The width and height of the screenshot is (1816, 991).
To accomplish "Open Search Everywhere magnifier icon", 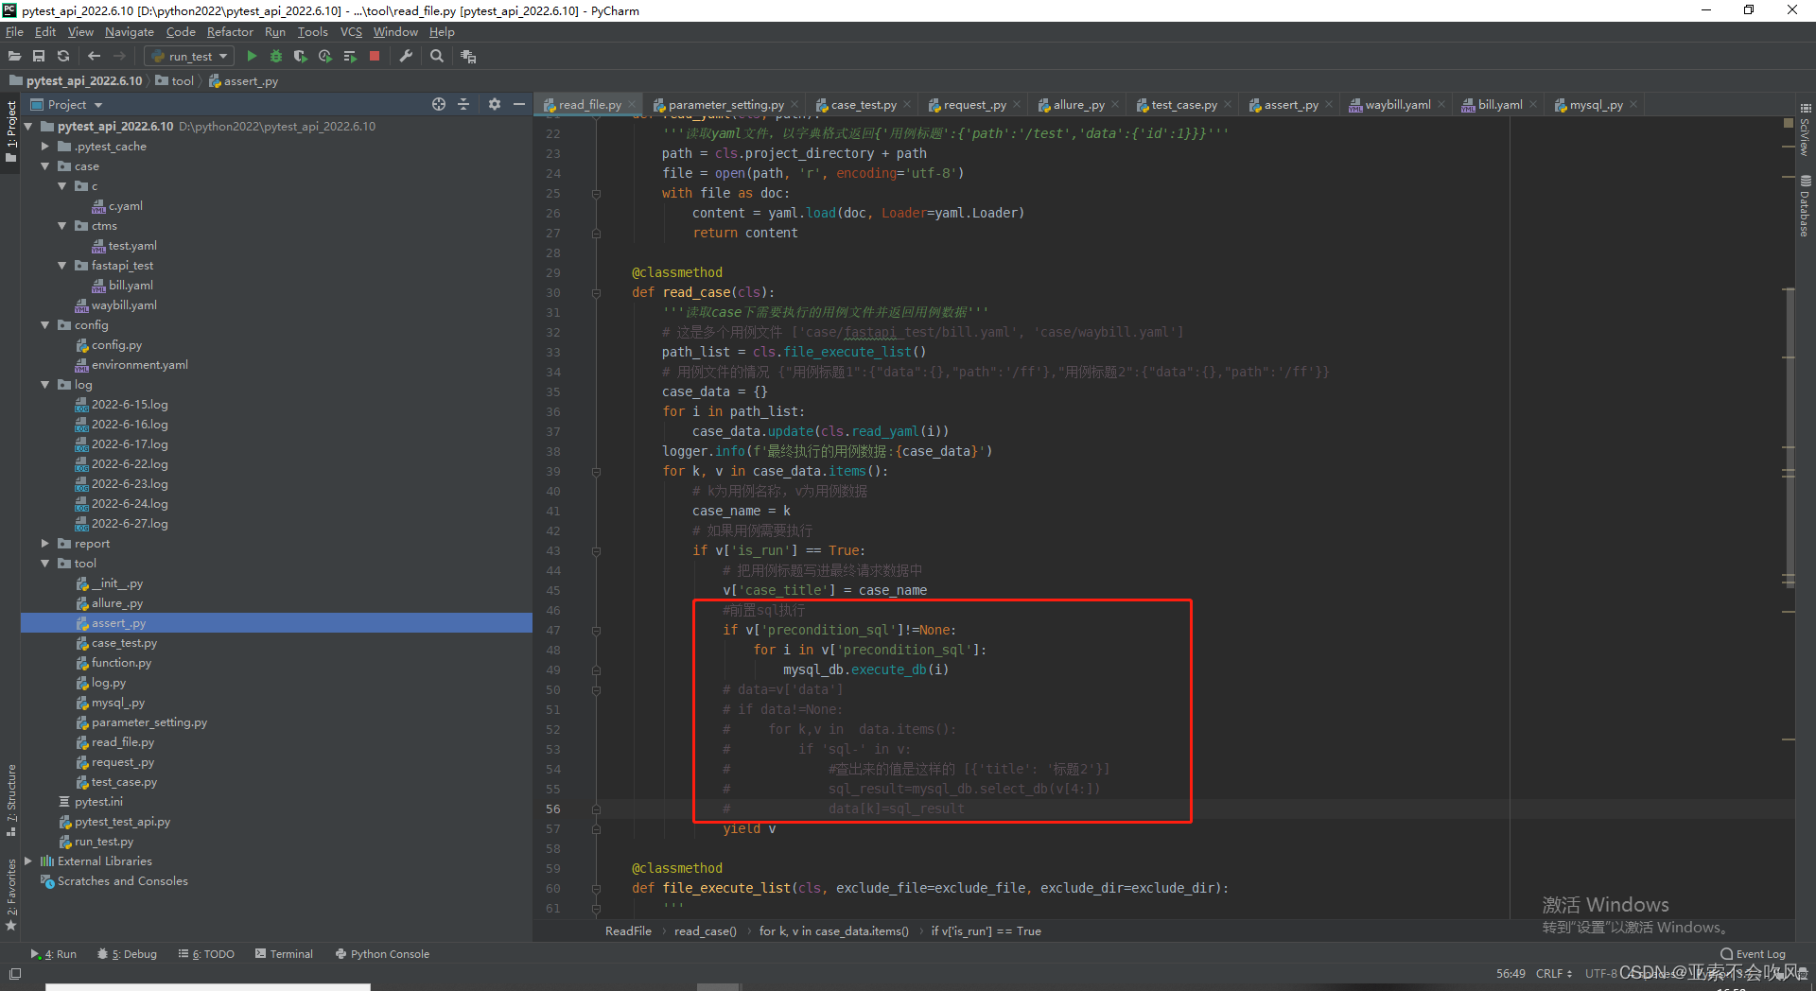I will (437, 57).
